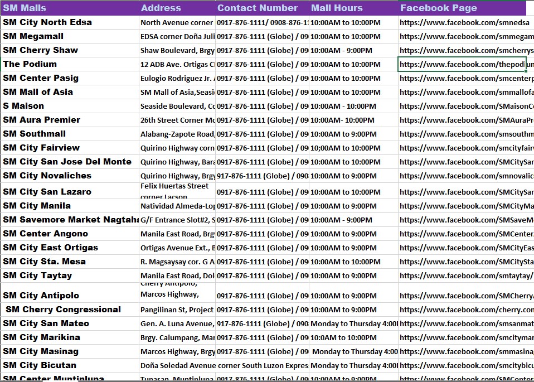Viewport: 534px width, 382px height.
Task: Select the Address column header
Action: (177, 8)
